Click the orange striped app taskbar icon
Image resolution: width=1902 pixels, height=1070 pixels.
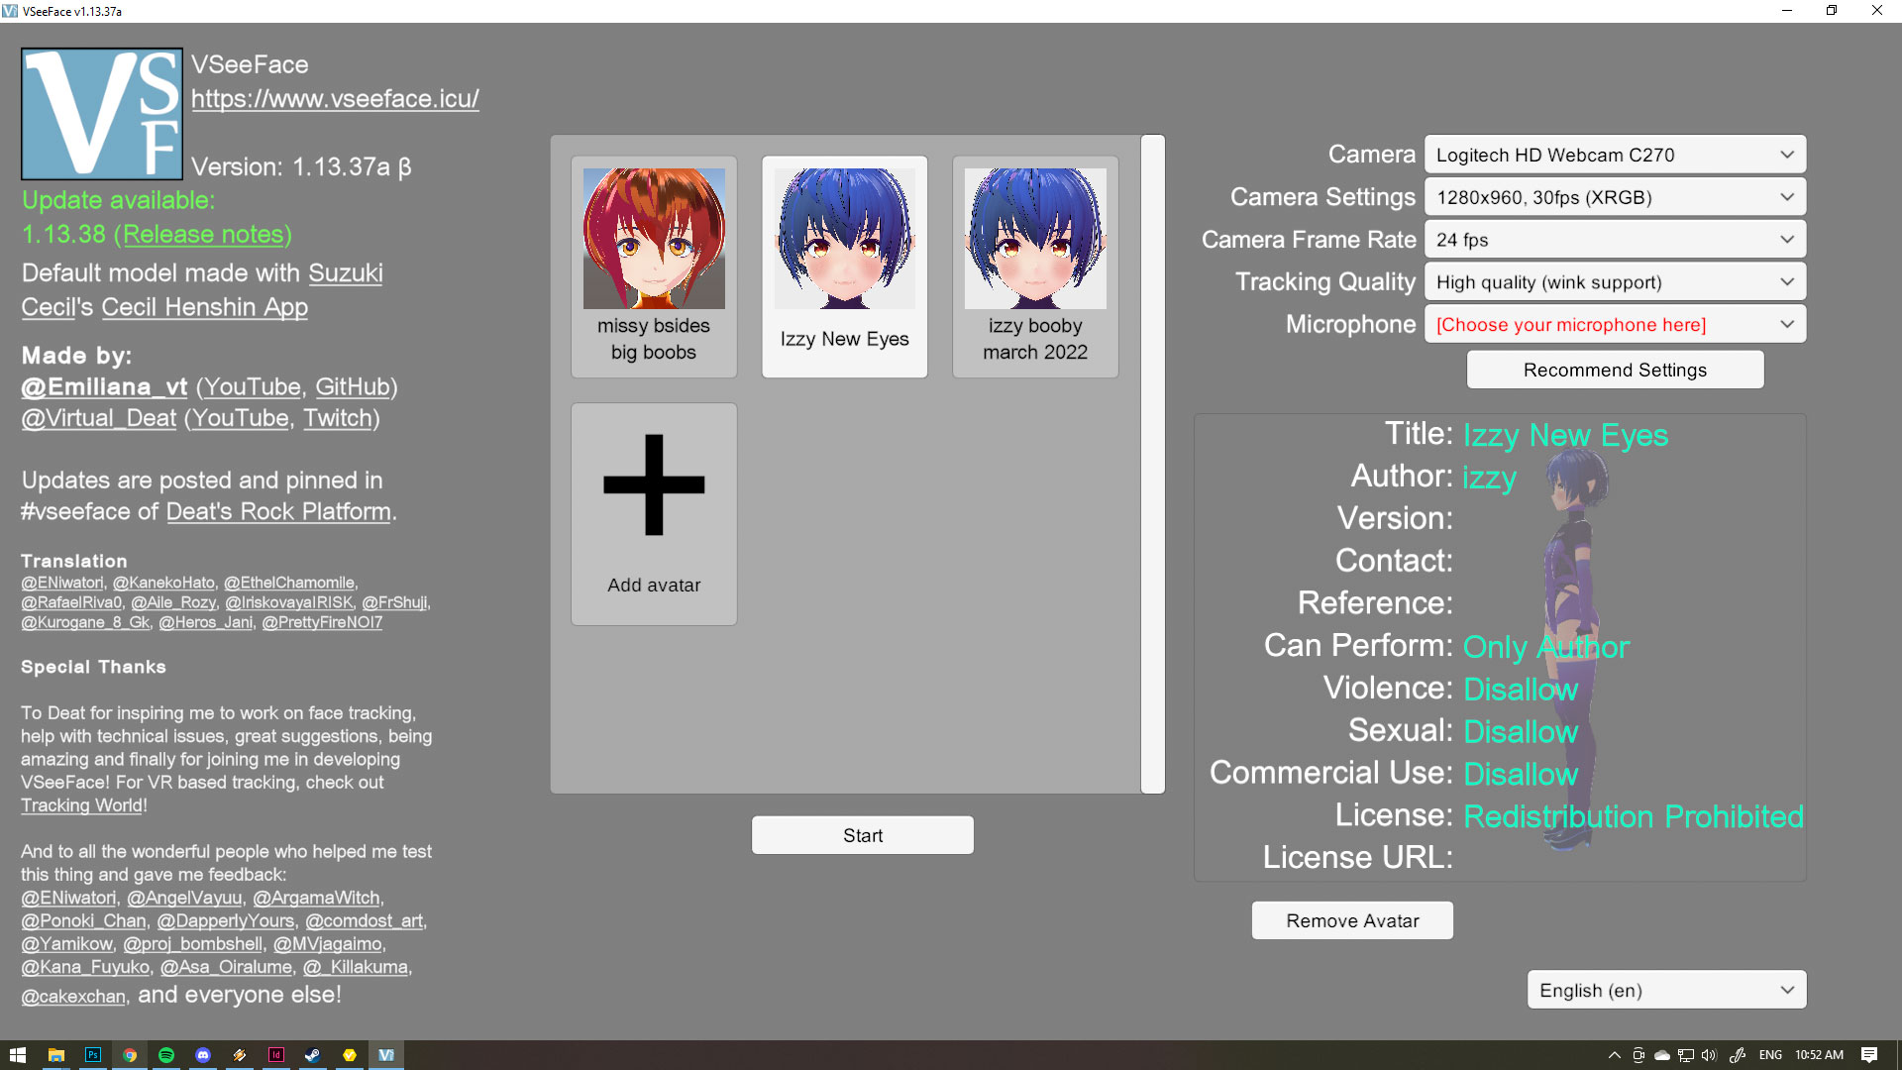pos(239,1055)
